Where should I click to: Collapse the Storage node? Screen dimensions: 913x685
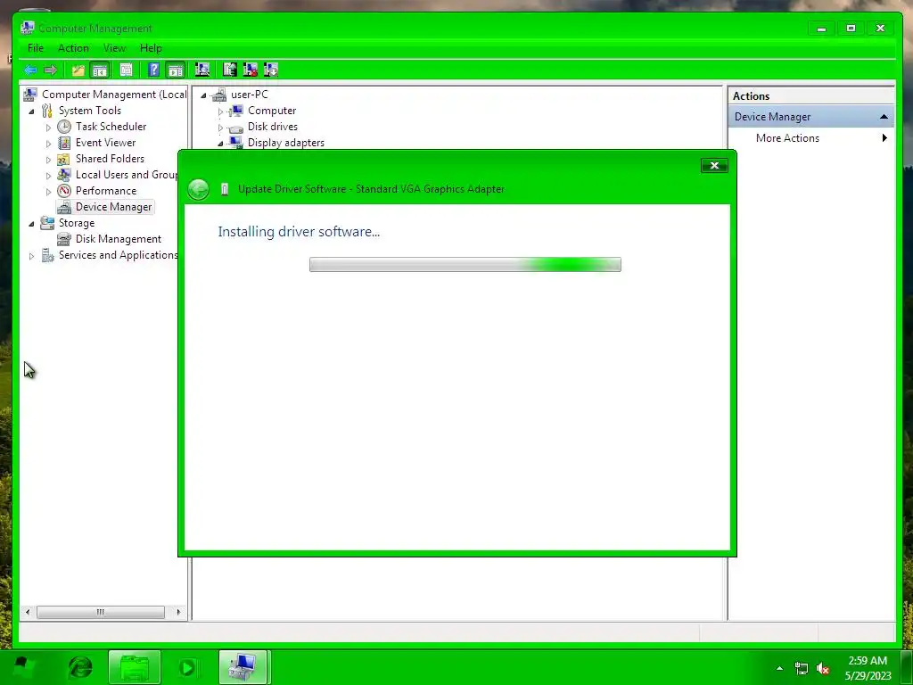click(31, 224)
